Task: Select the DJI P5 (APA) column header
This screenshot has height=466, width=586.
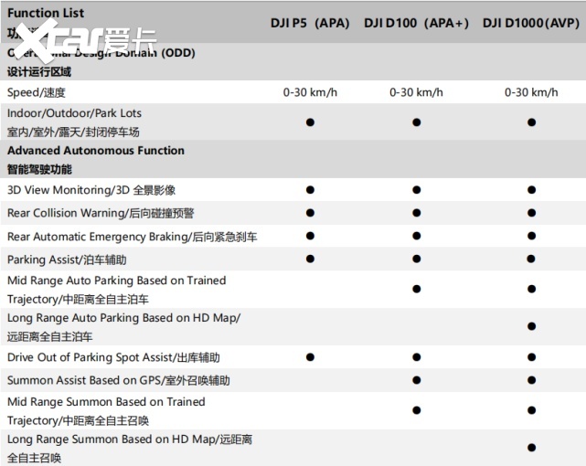Action: pos(310,23)
